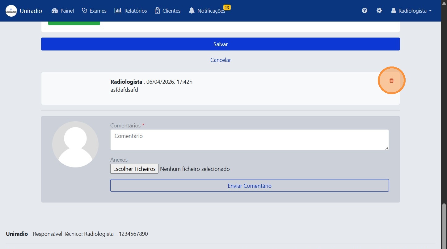
Task: Click the help question mark icon
Action: coord(365,10)
